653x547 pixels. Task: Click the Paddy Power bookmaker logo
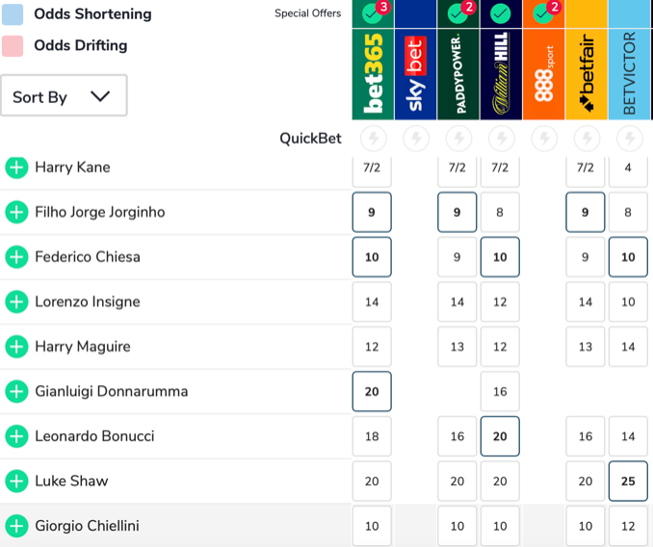[x=457, y=74]
